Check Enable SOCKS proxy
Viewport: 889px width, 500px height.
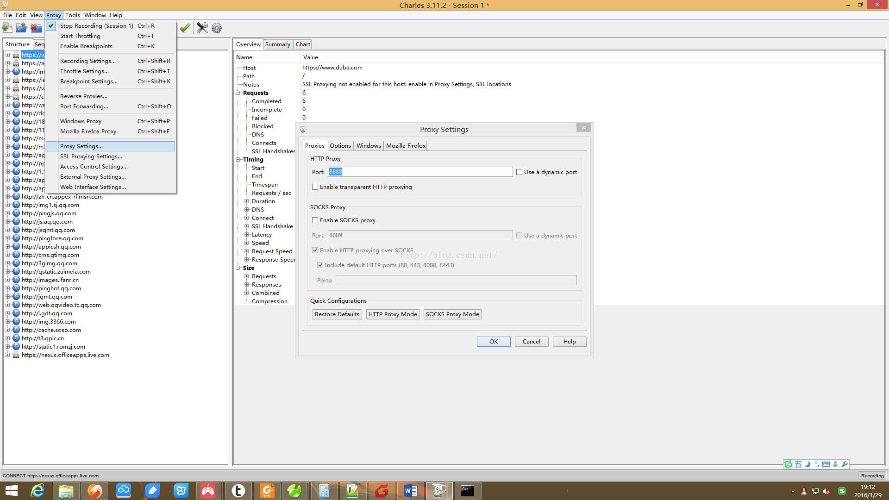pos(315,220)
